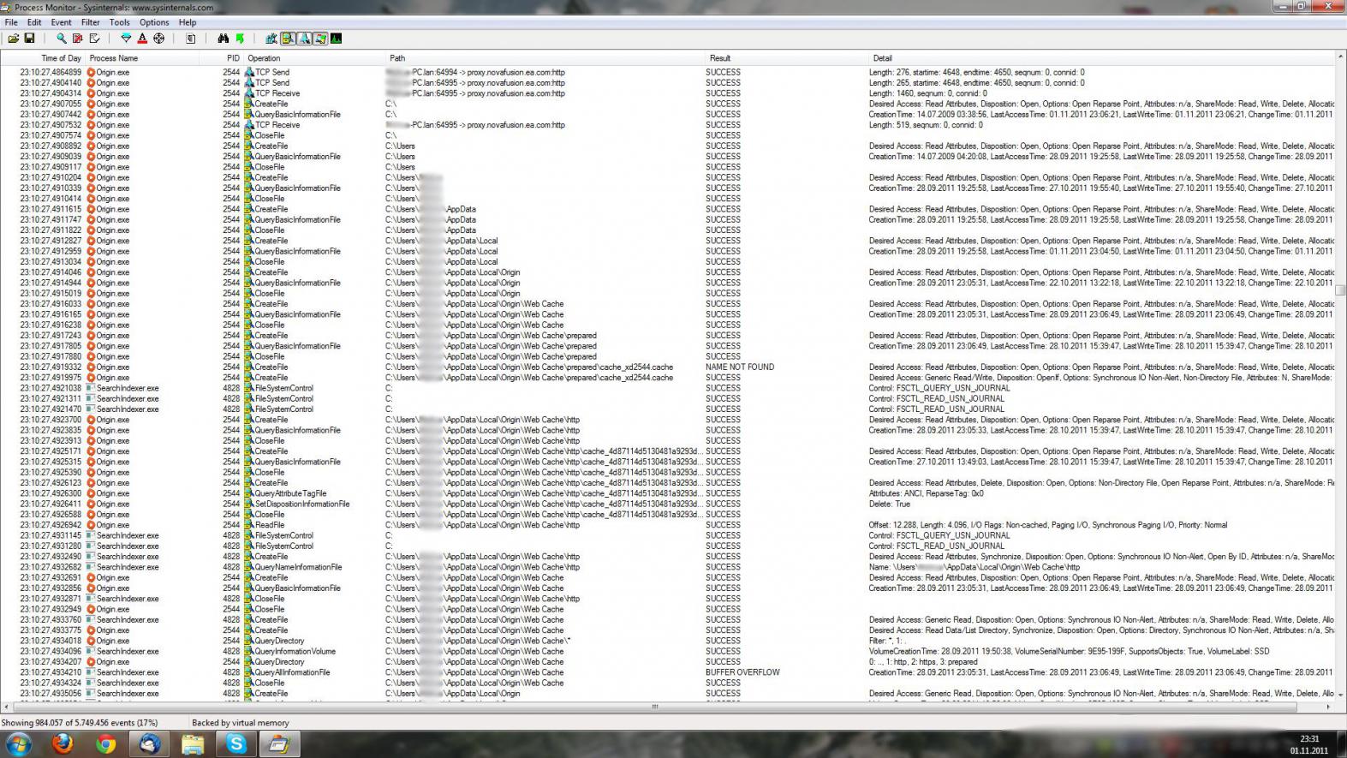1347x758 pixels.
Task: Toggle Show Registry Activity in toolbar
Action: click(x=271, y=39)
